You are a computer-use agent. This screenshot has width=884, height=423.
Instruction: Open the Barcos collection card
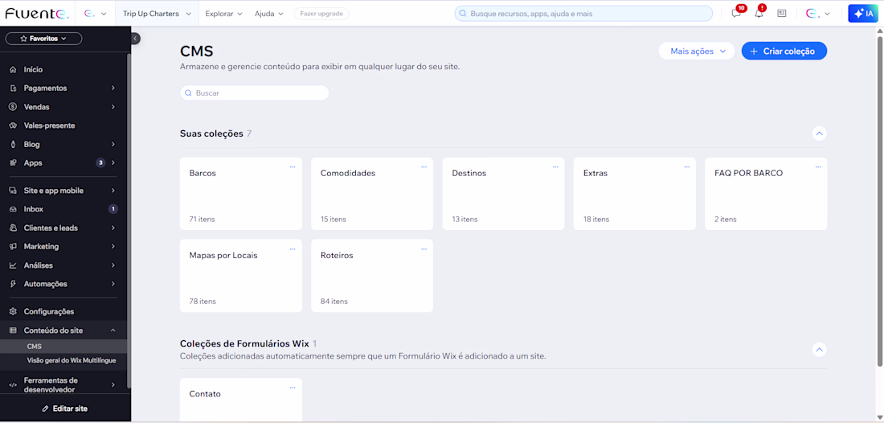(x=241, y=194)
